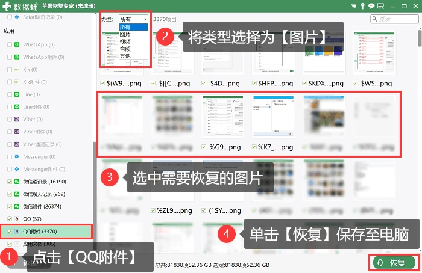Click status text 总共:81838项52.36 GB

tap(183, 265)
